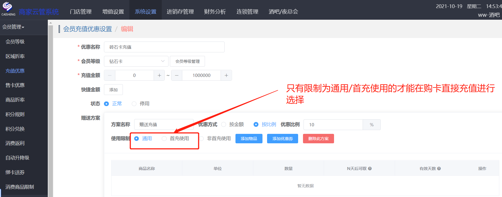Choose 按金额 as the 优惠方式
The width and height of the screenshot is (502, 197).
224,124
